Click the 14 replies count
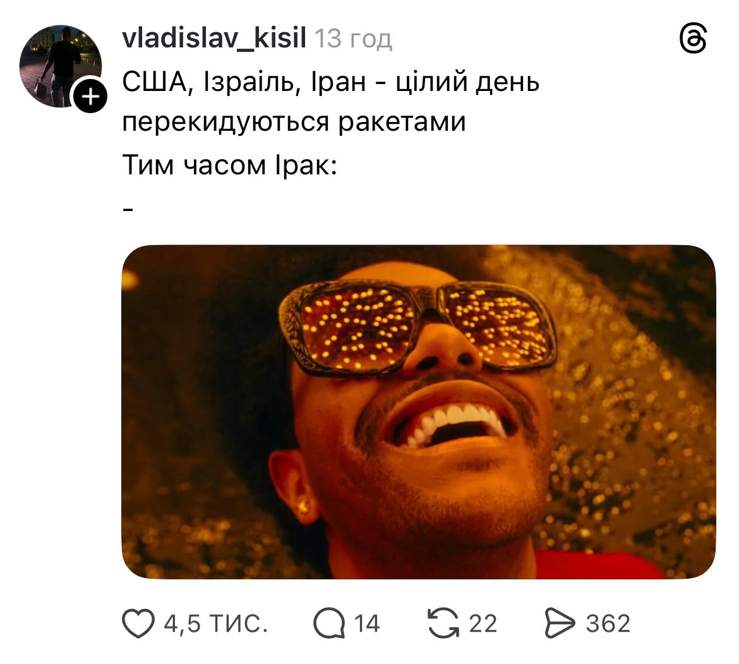The height and width of the screenshot is (664, 739). (367, 624)
